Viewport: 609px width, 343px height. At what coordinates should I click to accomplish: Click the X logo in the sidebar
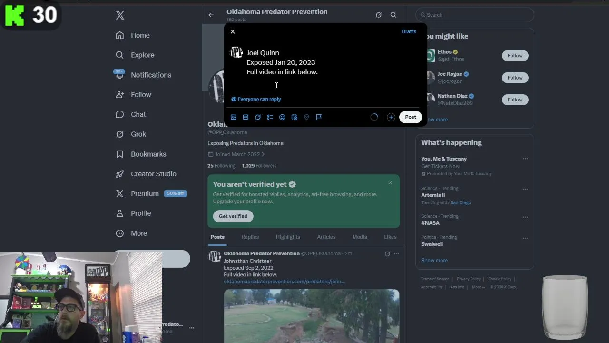click(x=120, y=15)
